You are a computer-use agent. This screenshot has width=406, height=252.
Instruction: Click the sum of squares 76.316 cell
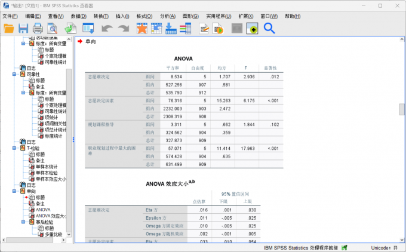175,100
